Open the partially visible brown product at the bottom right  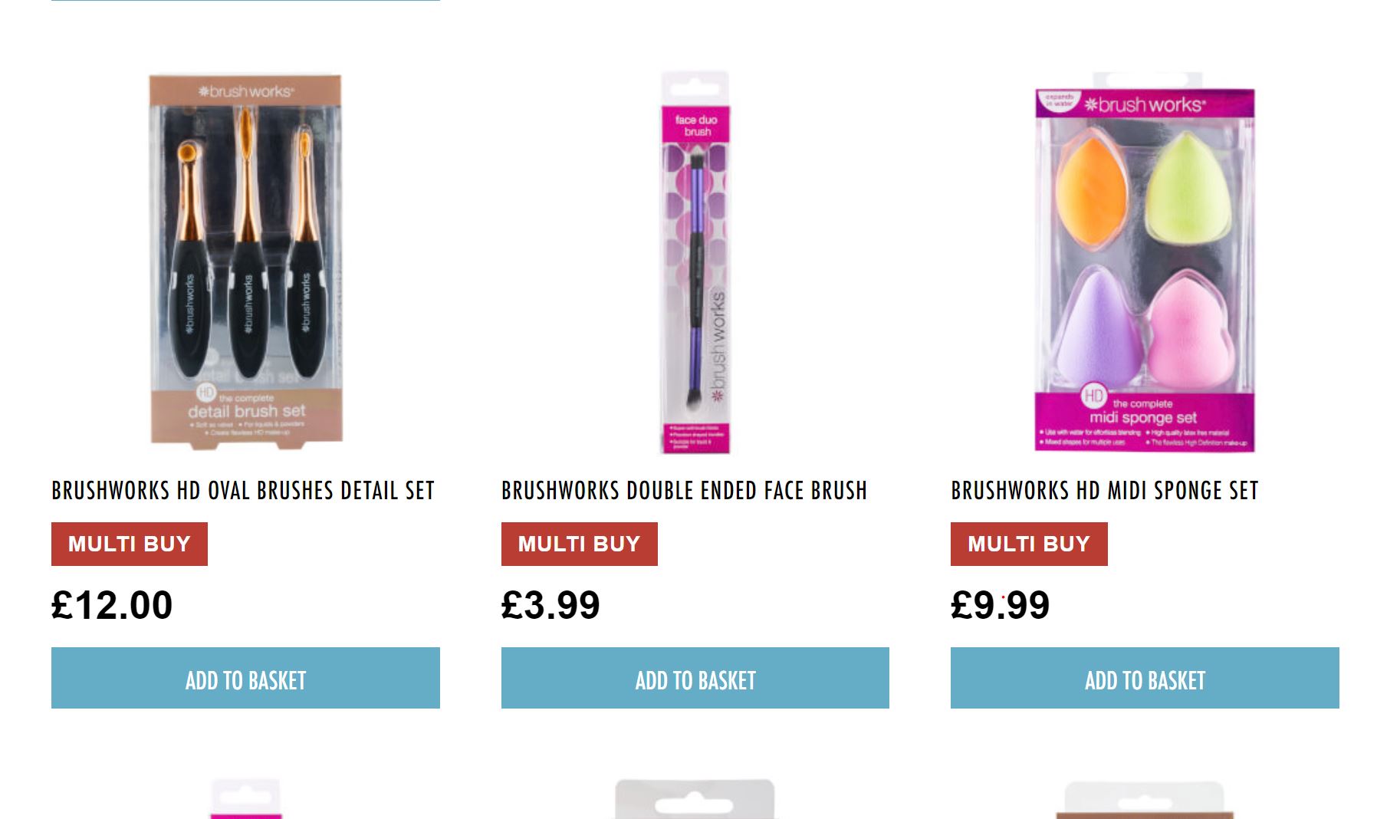[1145, 800]
